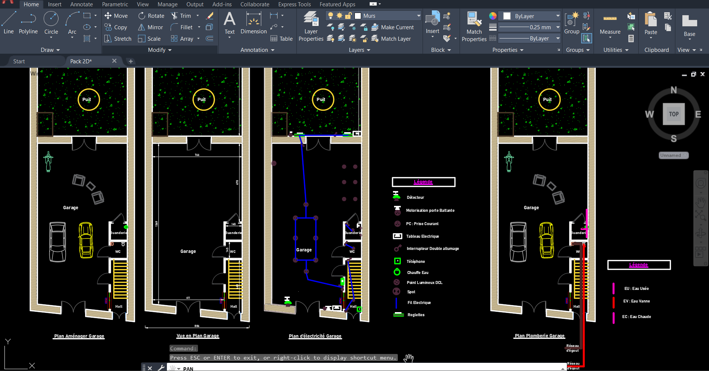Viewport: 709px width, 371px height.
Task: Toggle the Murs layer on/off lightbulb
Action: click(330, 16)
